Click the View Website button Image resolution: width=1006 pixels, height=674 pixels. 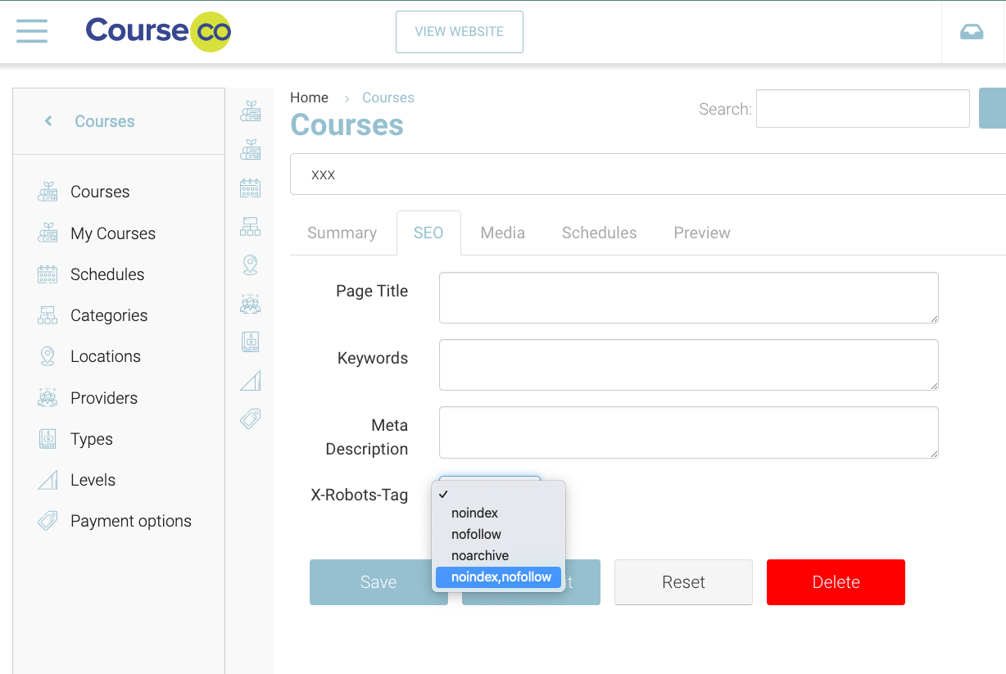point(459,32)
